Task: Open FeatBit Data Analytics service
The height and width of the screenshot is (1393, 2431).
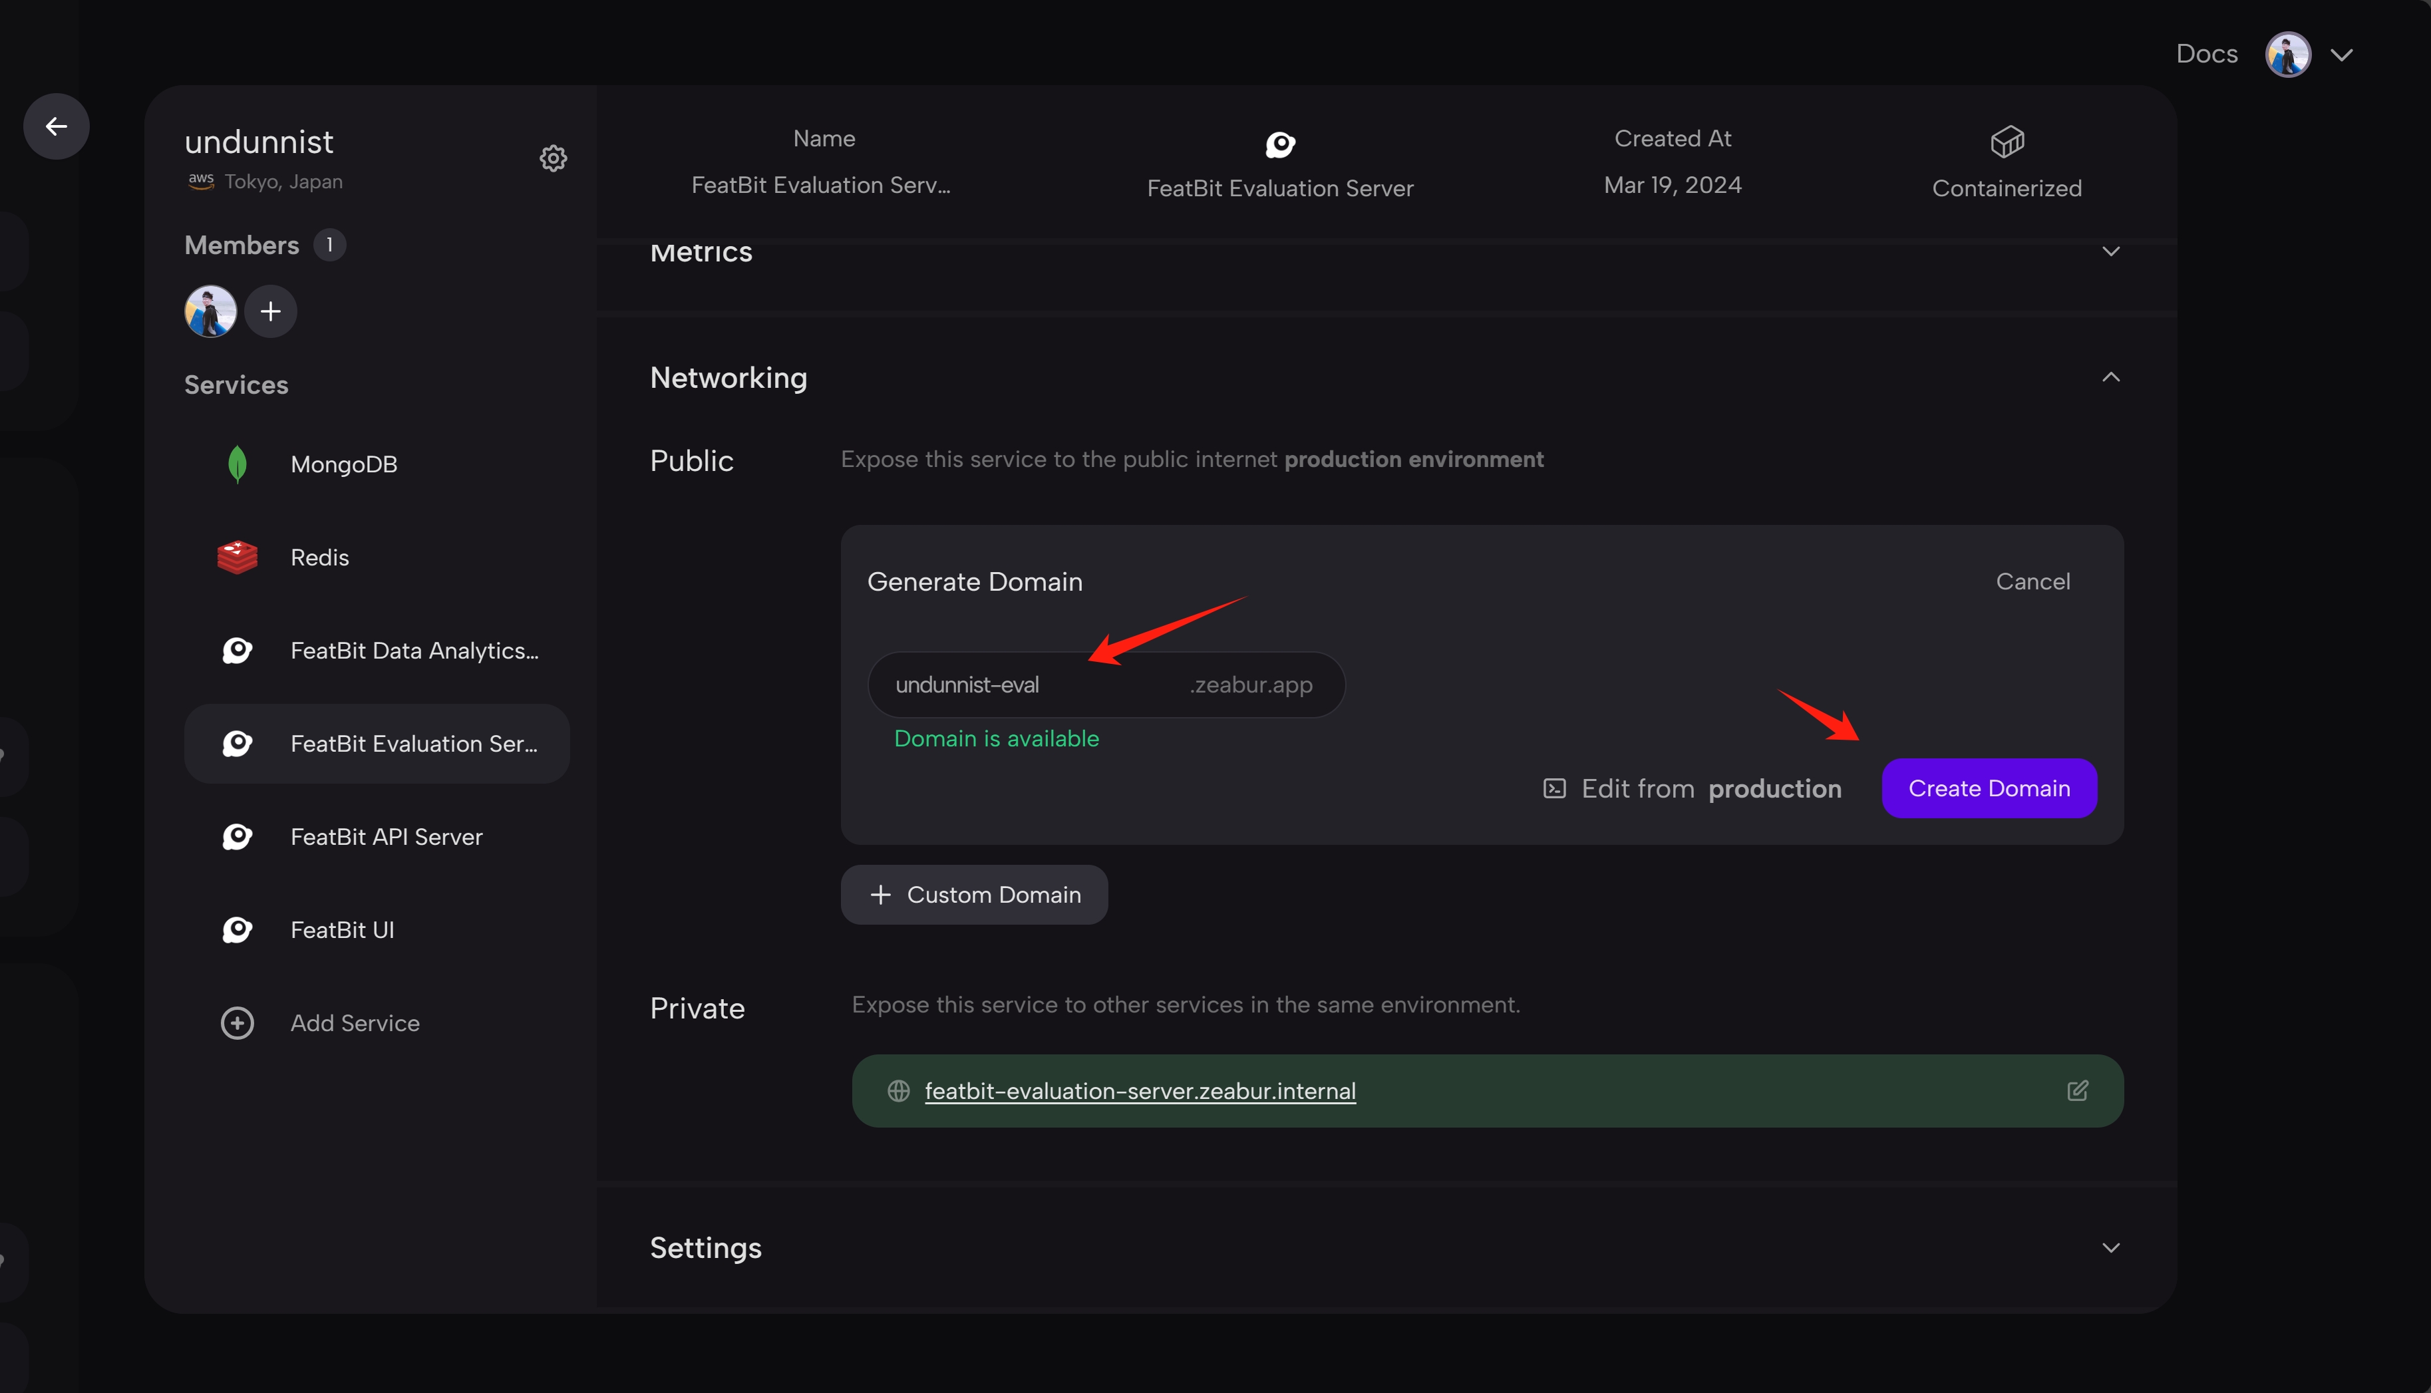Action: coord(377,651)
